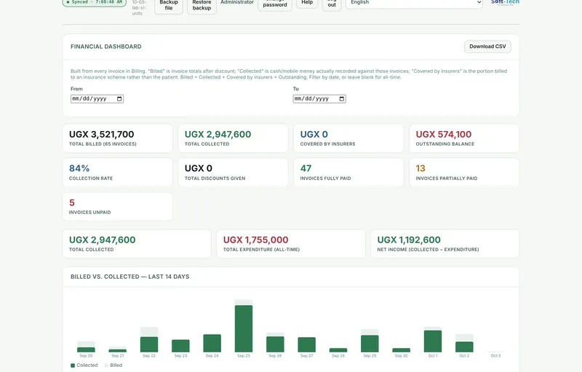This screenshot has width=582, height=372.
Task: Click the Collected legend color swatch
Action: [73, 365]
